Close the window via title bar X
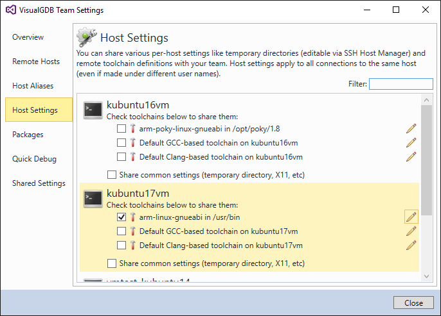The image size is (441, 316). pyautogui.click(x=426, y=10)
